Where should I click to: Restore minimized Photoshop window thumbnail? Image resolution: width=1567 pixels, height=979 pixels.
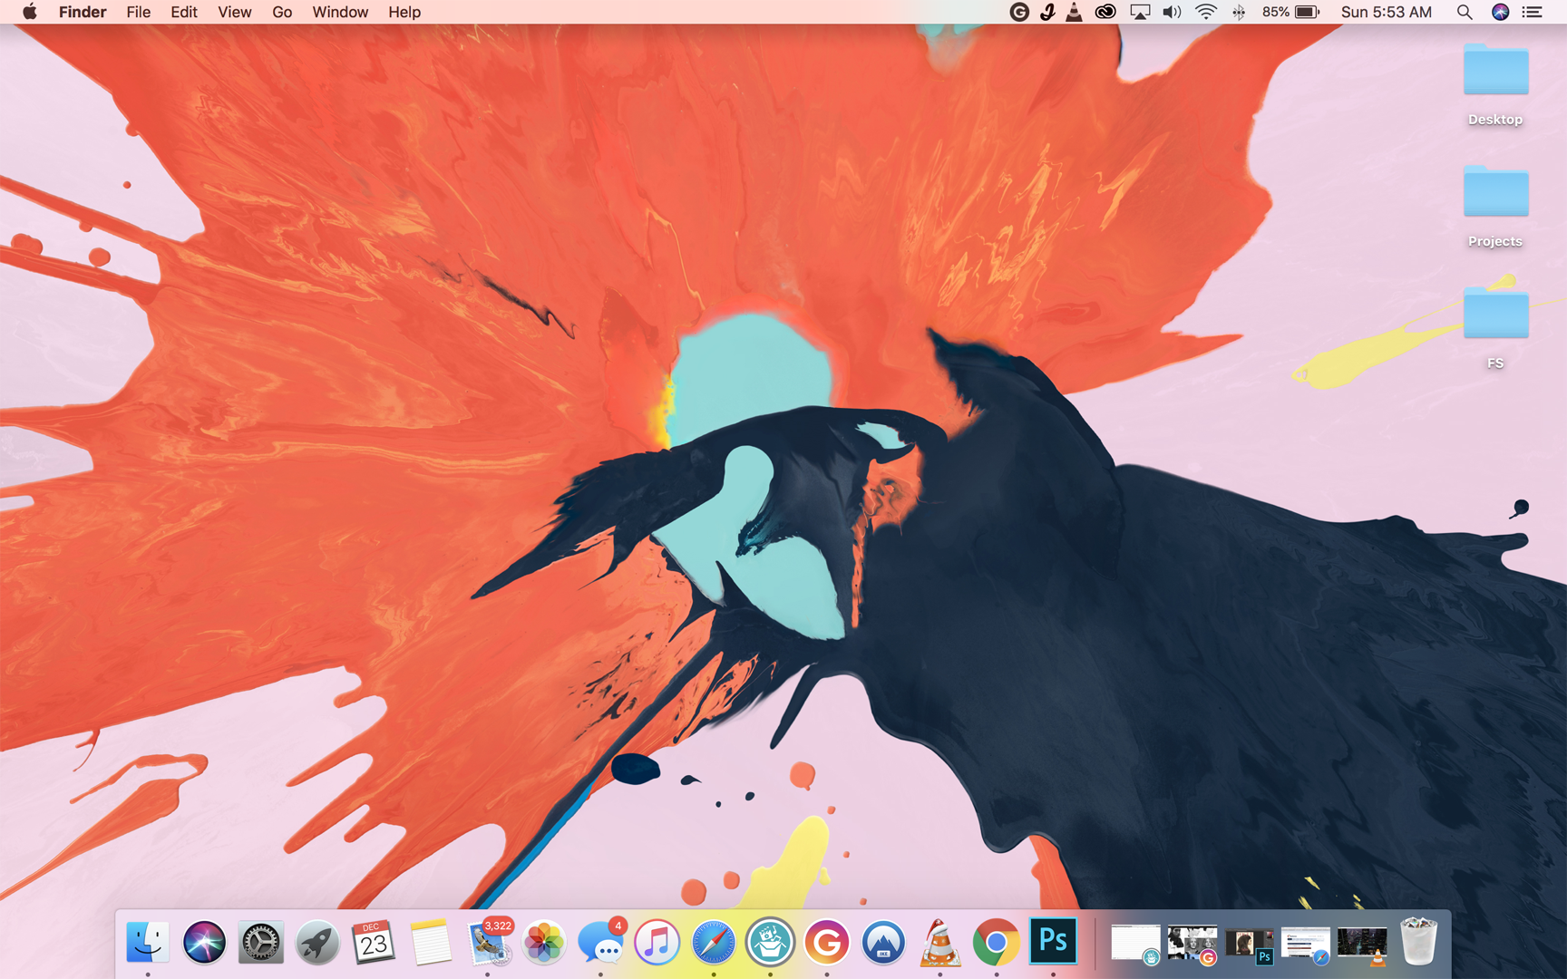1249,945
